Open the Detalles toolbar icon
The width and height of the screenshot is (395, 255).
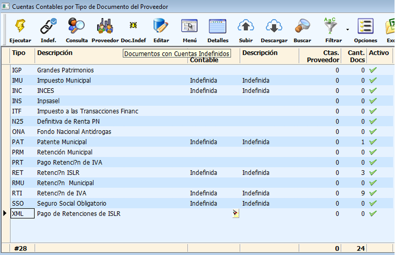pos(218,26)
